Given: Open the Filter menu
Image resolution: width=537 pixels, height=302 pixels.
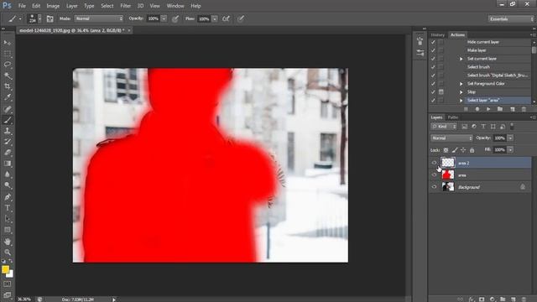Looking at the screenshot, I should pyautogui.click(x=125, y=6).
